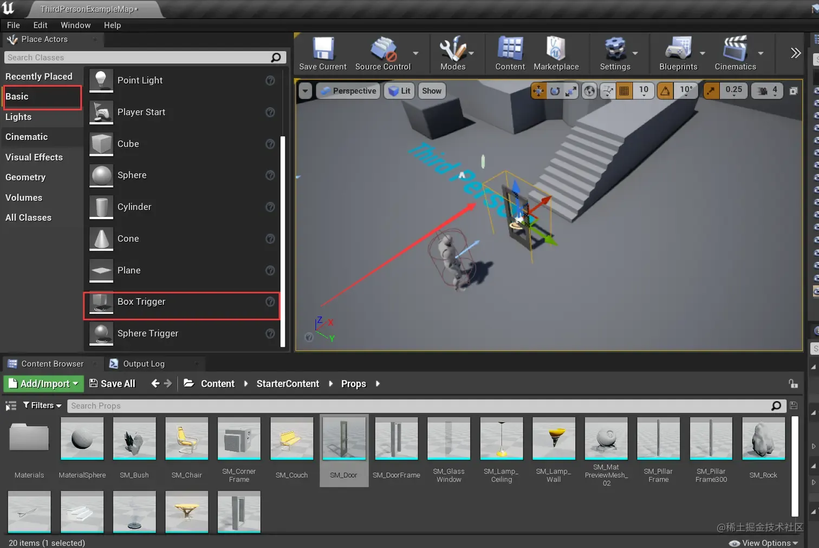
Task: Select the Box Trigger actor icon
Action: [x=101, y=302]
